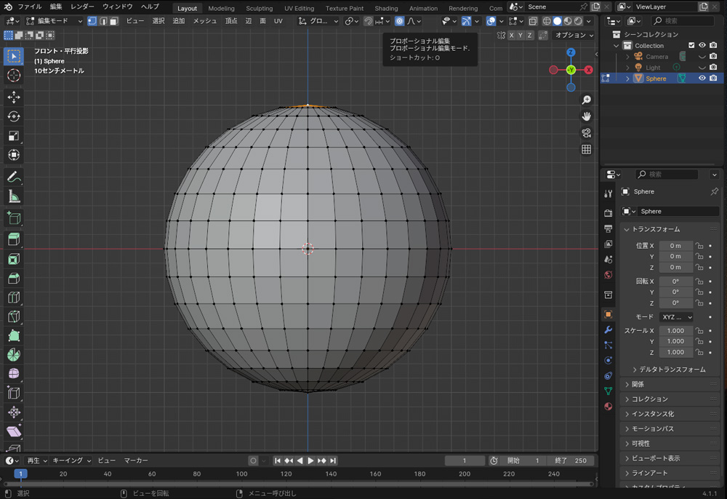Select the Move tool in the toolbar
The image size is (727, 499).
14,97
